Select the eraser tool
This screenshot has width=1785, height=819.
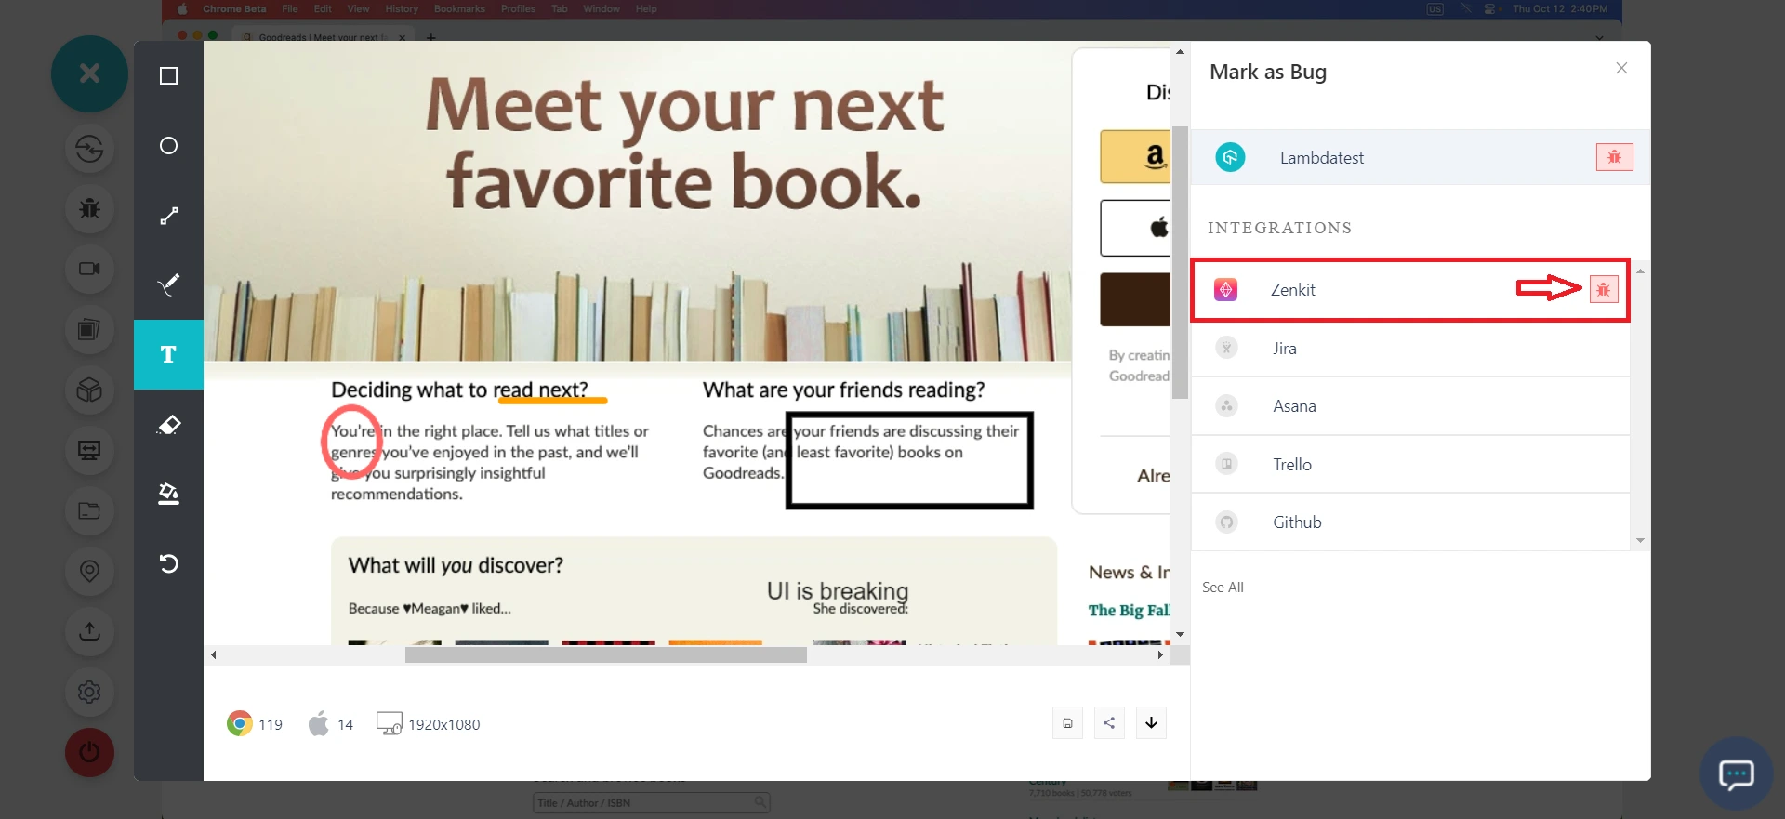pos(168,425)
